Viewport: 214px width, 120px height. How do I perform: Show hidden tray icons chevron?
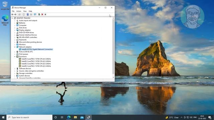(181, 117)
